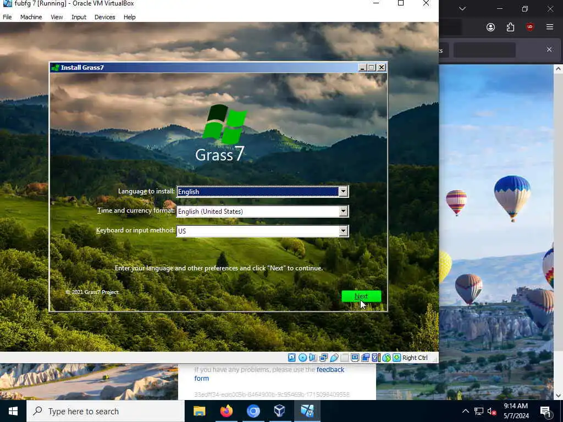The image size is (563, 422).
Task: Click the USB devices icon in VirtualBox status bar
Action: click(334, 357)
